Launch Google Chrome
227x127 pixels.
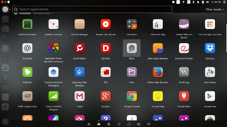[132, 96]
